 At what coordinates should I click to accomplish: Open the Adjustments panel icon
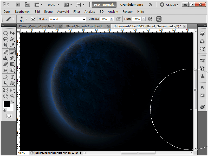[202, 88]
